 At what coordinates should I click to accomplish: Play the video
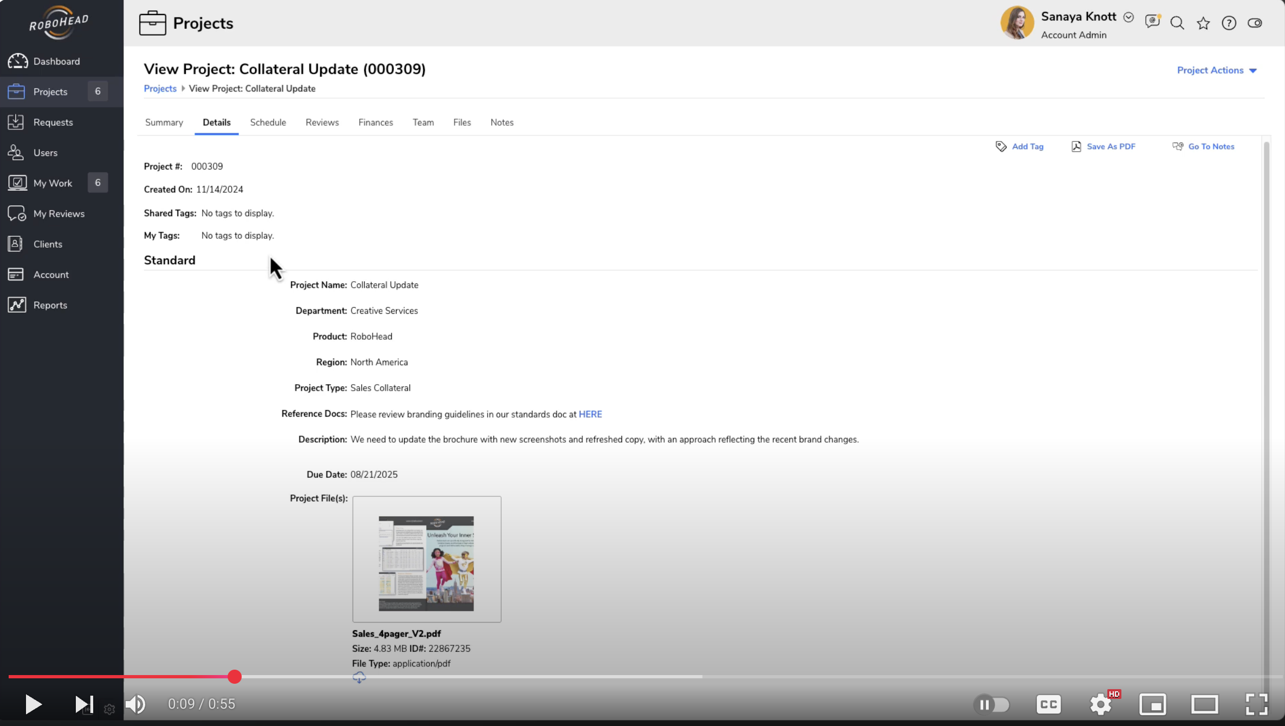pos(33,704)
